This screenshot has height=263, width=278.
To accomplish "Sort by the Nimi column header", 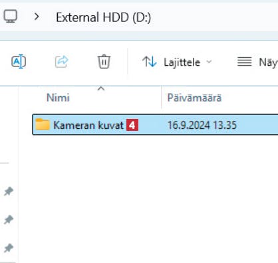I will (58, 98).
